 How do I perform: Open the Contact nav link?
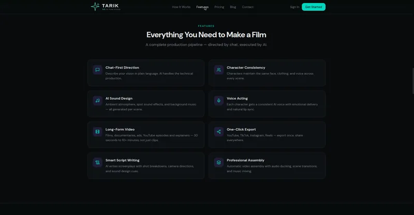click(x=248, y=7)
